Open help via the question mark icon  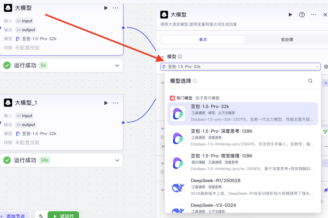pyautogui.click(x=302, y=15)
